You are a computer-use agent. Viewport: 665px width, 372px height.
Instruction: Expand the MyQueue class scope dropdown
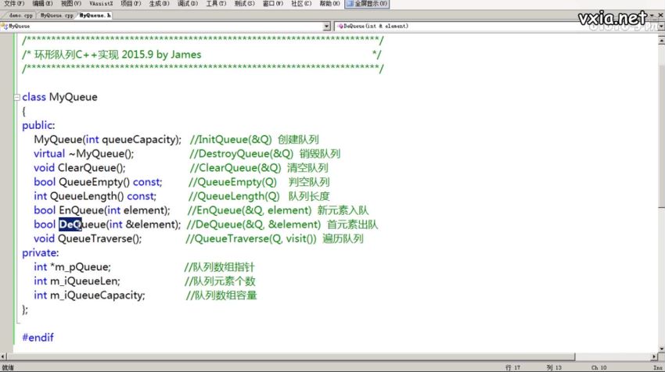tap(327, 26)
